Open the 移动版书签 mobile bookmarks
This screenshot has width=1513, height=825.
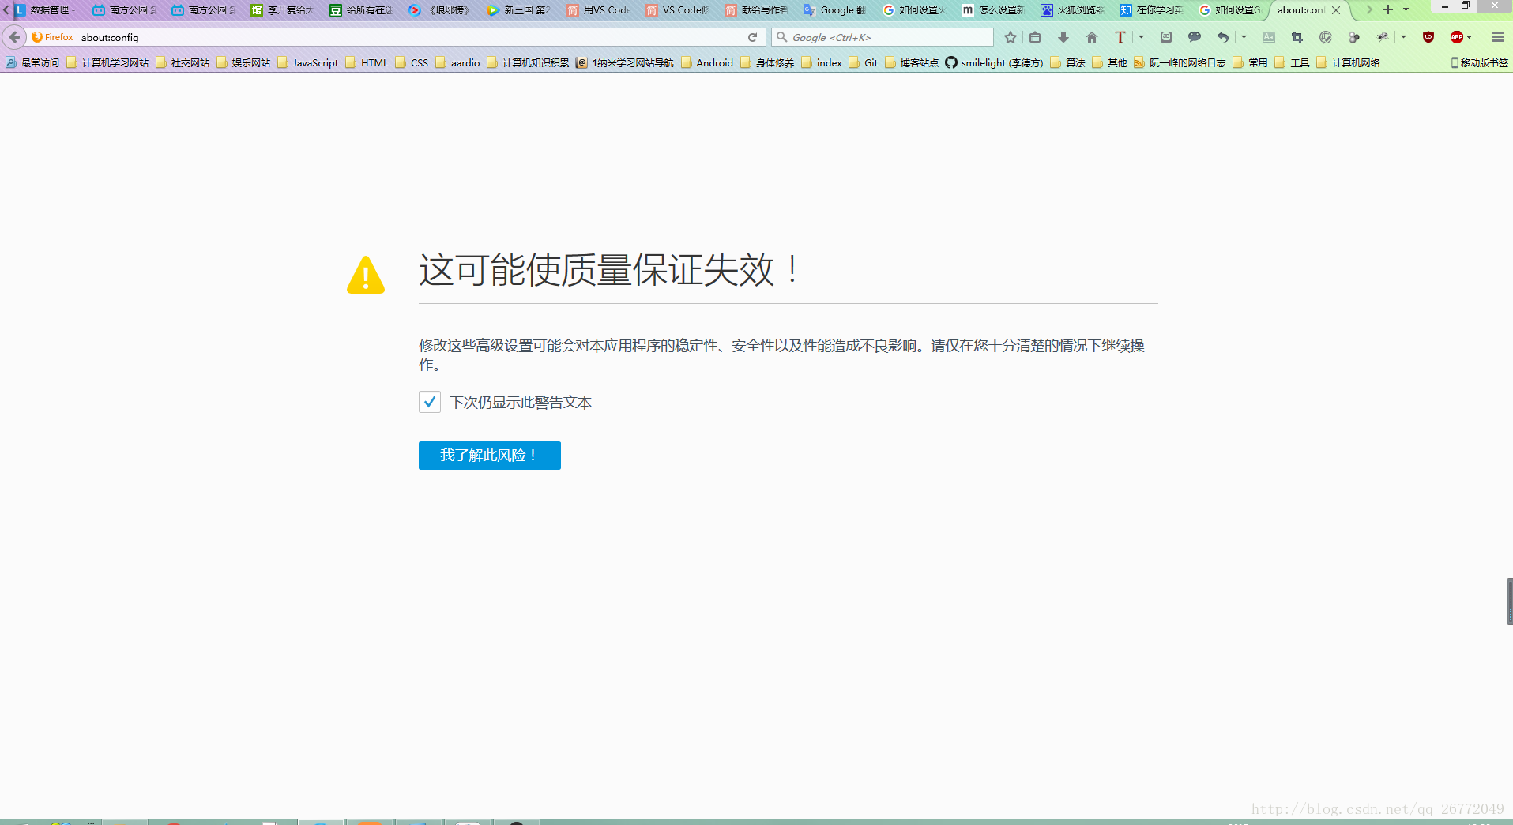(x=1479, y=62)
